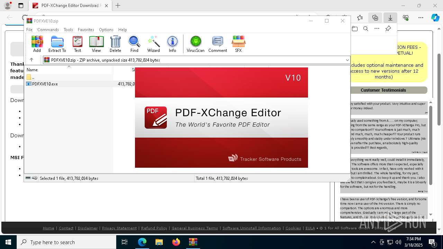The image size is (443, 249).
Task: Open the Tools menu
Action: 68,30
